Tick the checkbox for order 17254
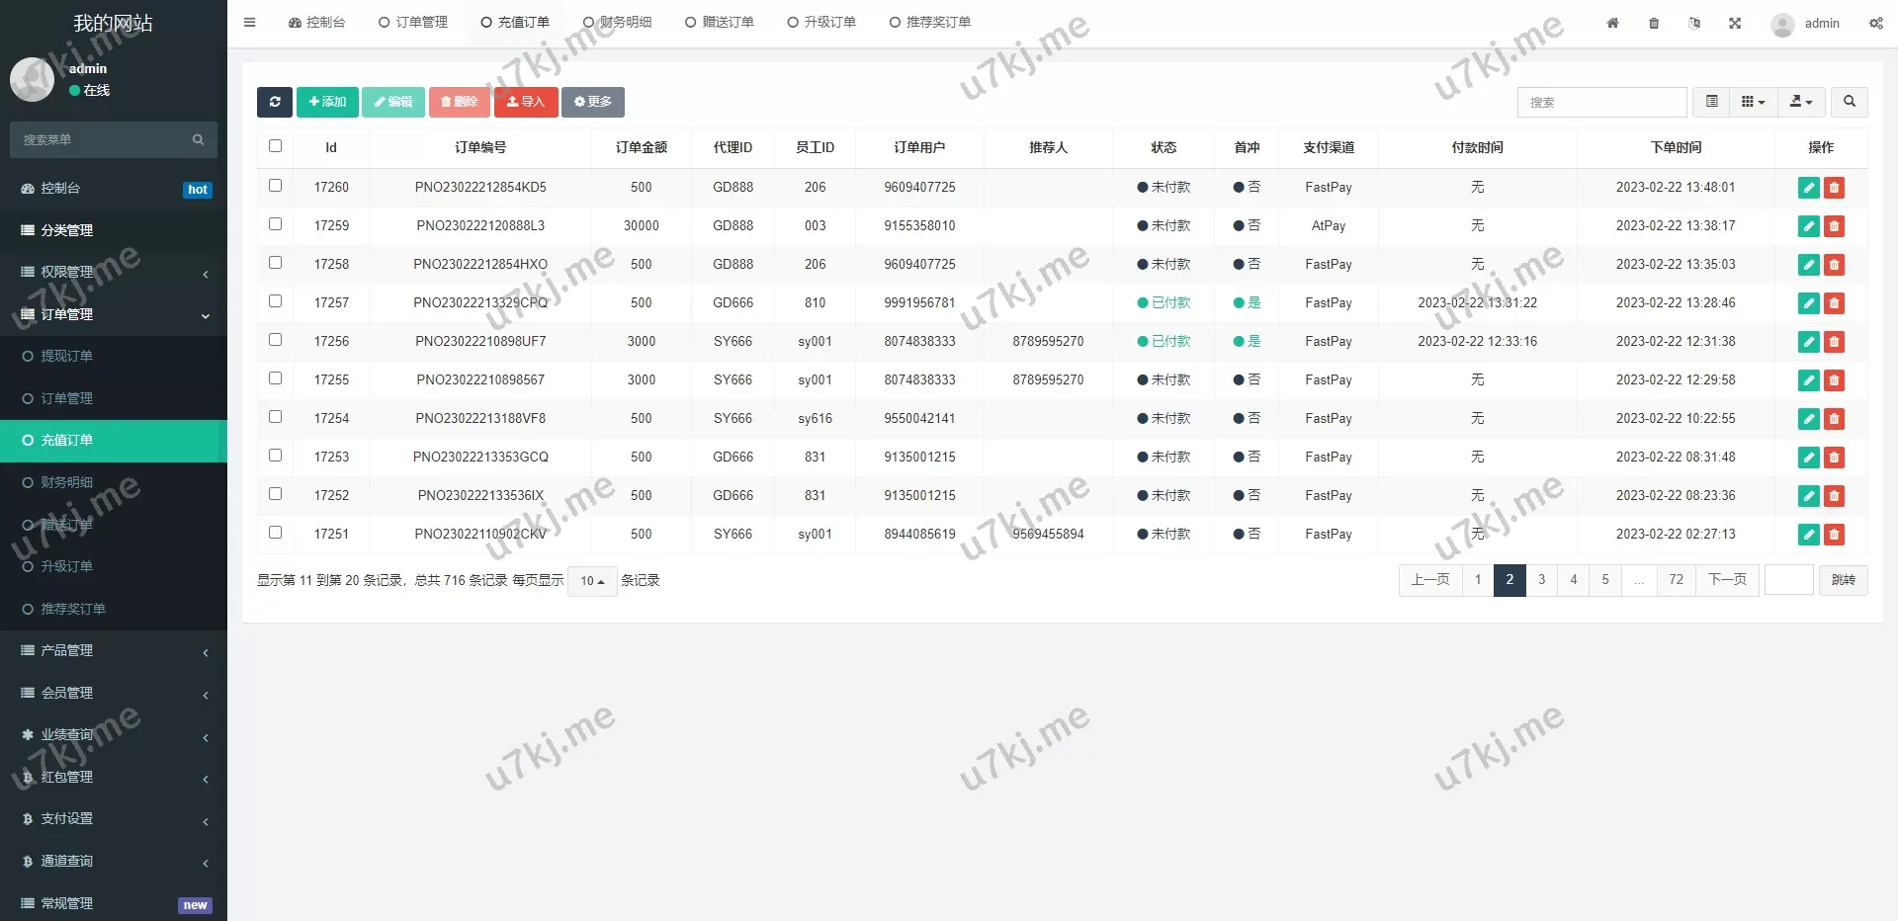 click(x=276, y=417)
